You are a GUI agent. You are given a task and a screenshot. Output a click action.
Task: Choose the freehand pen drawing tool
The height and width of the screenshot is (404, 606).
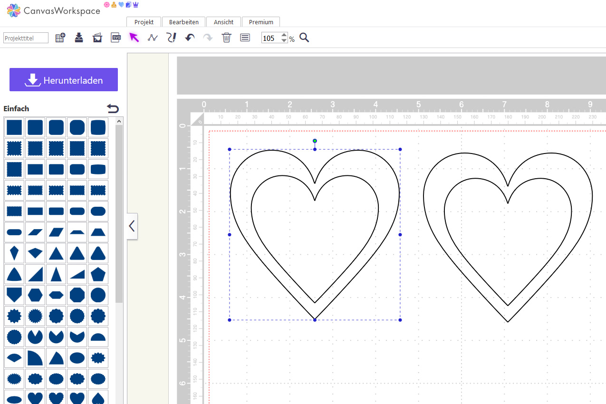[171, 38]
